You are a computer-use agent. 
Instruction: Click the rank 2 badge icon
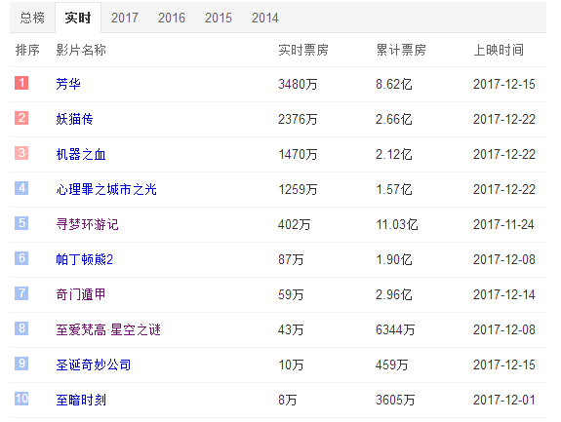tap(21, 118)
